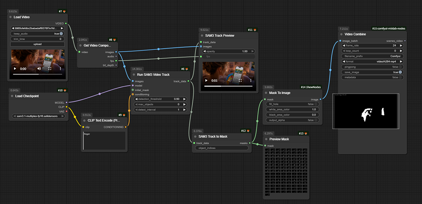Open fullscreen in the Load Video preview
422x204 pixels.
pyautogui.click(x=50, y=69)
